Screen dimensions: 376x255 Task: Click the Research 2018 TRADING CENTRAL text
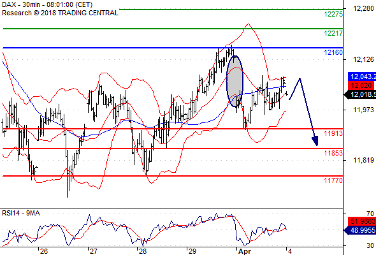pos(60,13)
